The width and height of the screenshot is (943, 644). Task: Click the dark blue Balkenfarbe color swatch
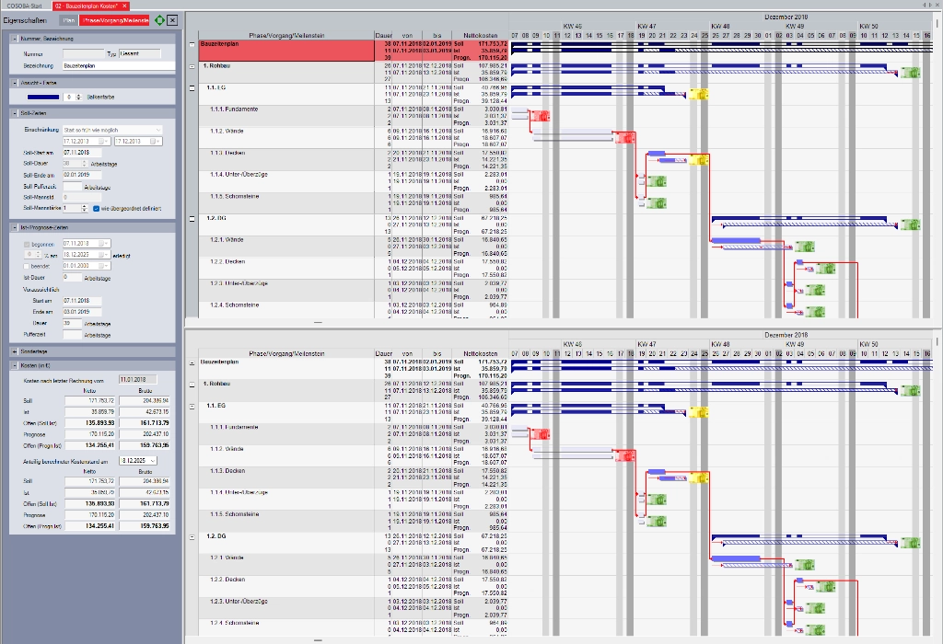click(41, 97)
